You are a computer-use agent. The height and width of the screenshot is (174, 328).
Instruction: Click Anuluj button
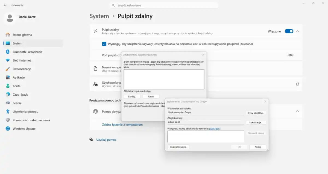click(x=258, y=147)
